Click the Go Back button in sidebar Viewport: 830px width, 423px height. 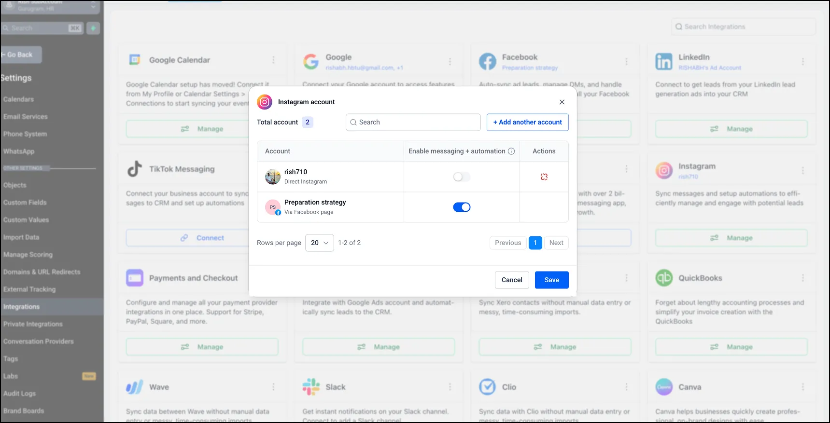pyautogui.click(x=20, y=55)
